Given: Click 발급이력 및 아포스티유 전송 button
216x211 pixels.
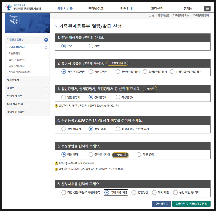Looking at the screenshot, I should (x=191, y=204).
